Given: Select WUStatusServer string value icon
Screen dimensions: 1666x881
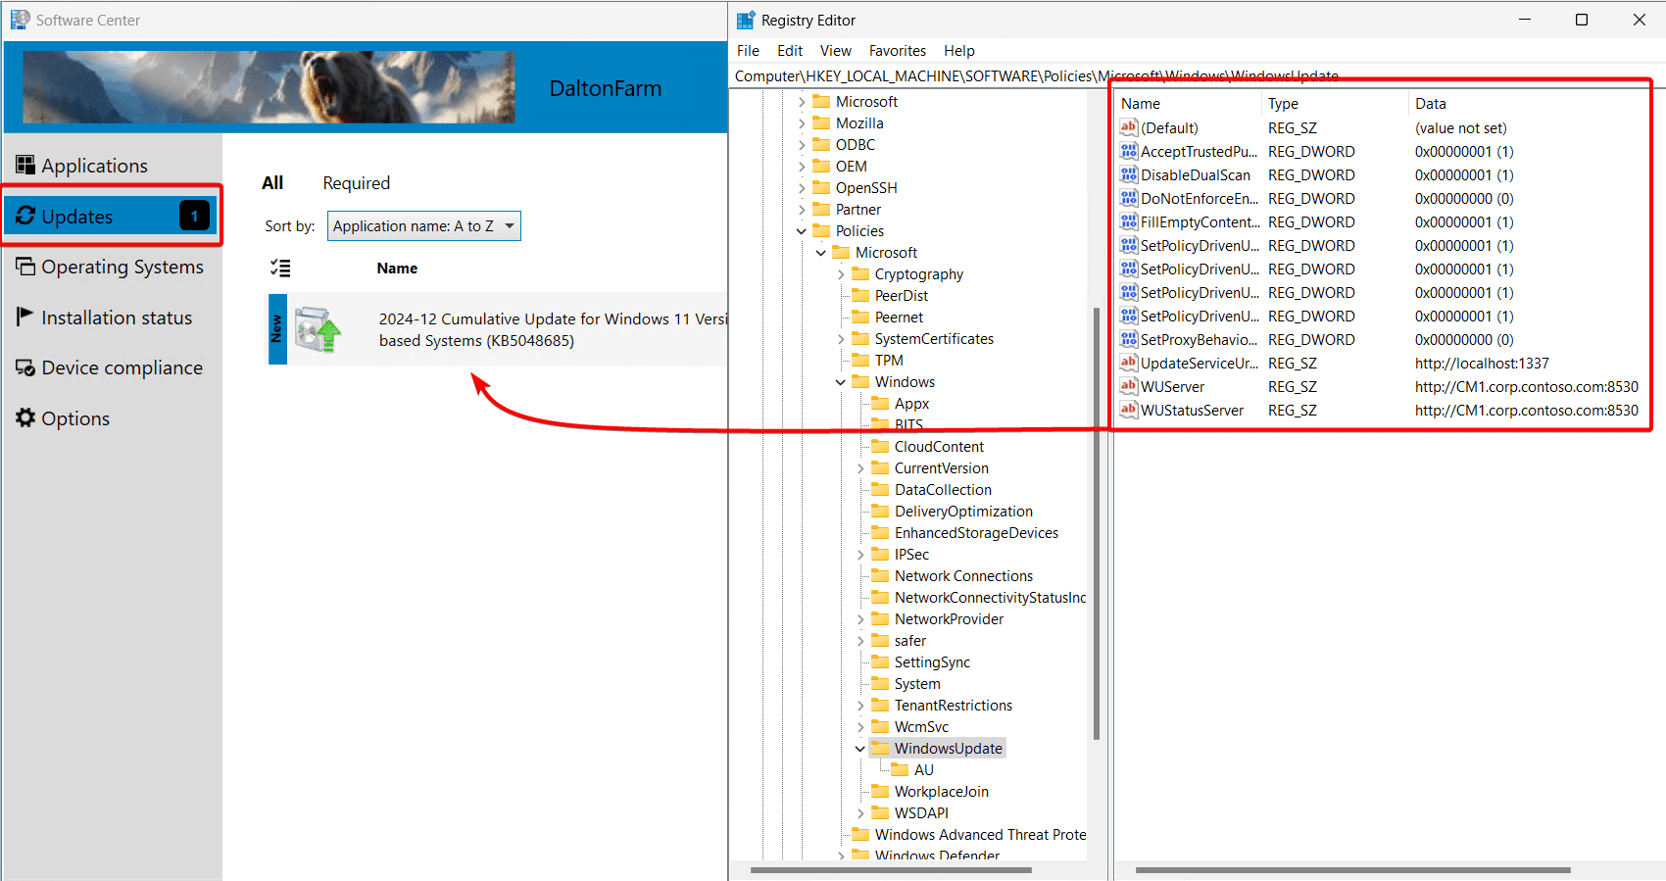Looking at the screenshot, I should tap(1129, 410).
